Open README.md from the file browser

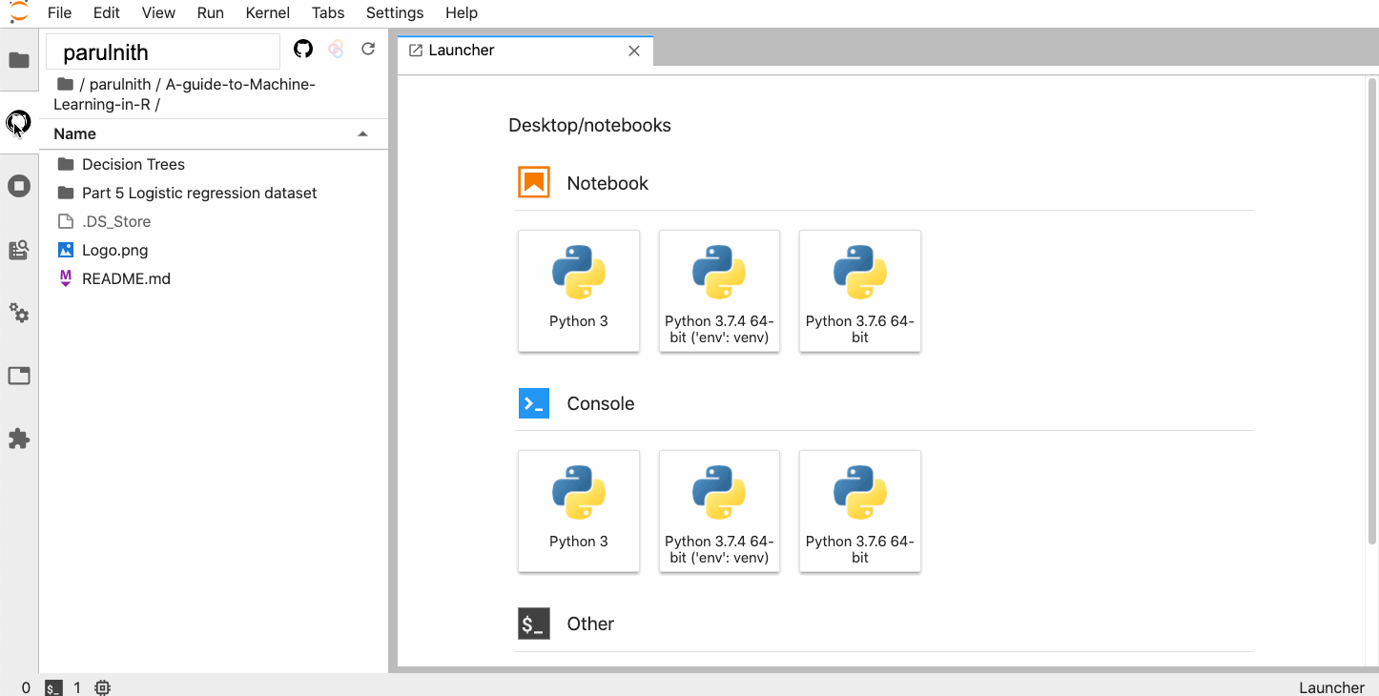pyautogui.click(x=126, y=278)
